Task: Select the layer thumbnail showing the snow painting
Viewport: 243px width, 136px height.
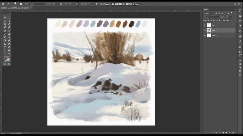Action: (209, 30)
